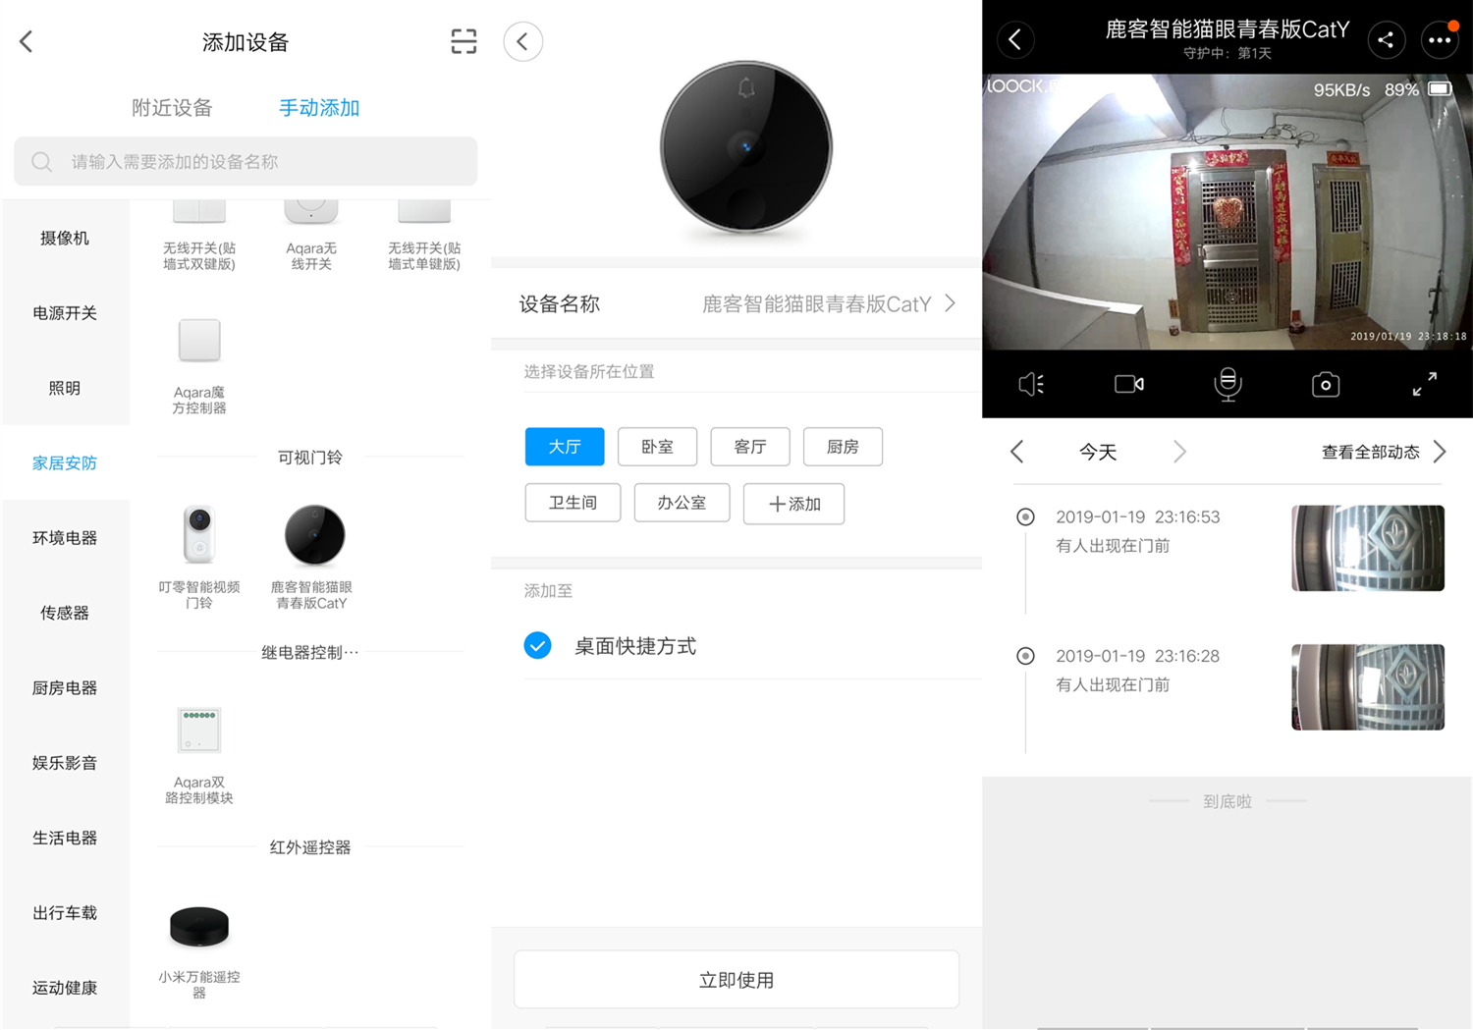The width and height of the screenshot is (1473, 1030).
Task: Select 卧室 as the device location
Action: 657,447
